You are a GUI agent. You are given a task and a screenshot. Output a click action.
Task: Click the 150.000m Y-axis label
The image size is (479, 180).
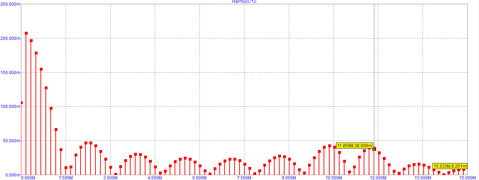click(x=11, y=72)
